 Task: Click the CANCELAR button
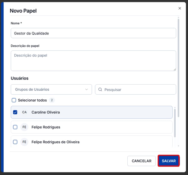point(141,161)
